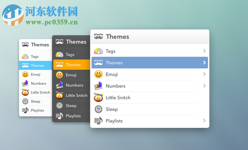Click the Numbers chart icon in dark panel
Image resolution: width=248 pixels, height=150 pixels.
tap(59, 85)
